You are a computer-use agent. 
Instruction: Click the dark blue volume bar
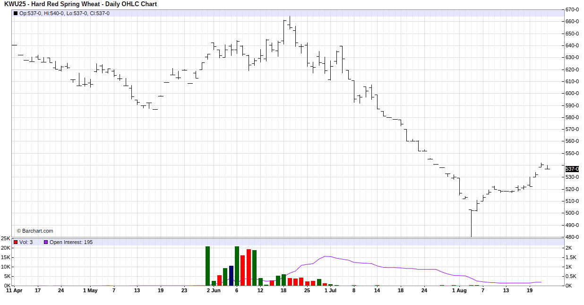click(231, 276)
